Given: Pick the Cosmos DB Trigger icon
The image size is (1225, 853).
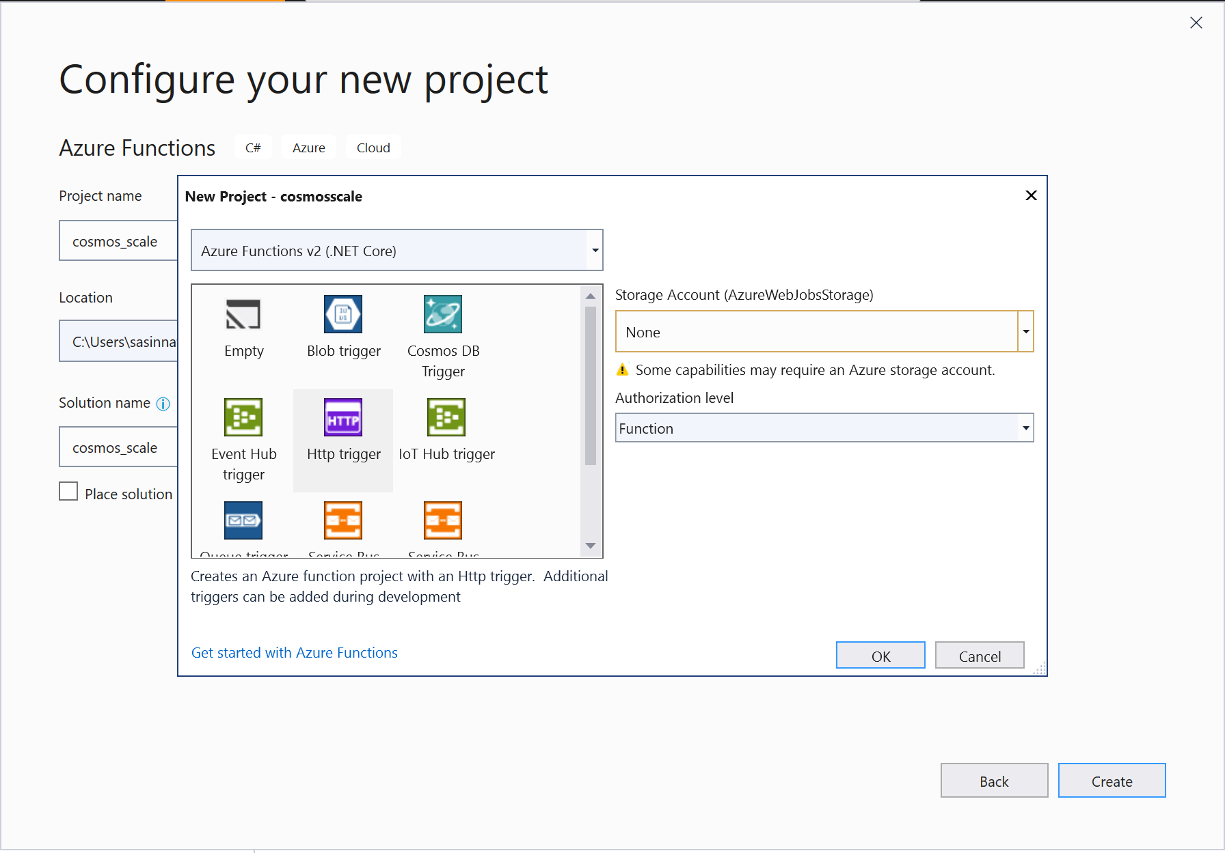Looking at the screenshot, I should pos(443,314).
